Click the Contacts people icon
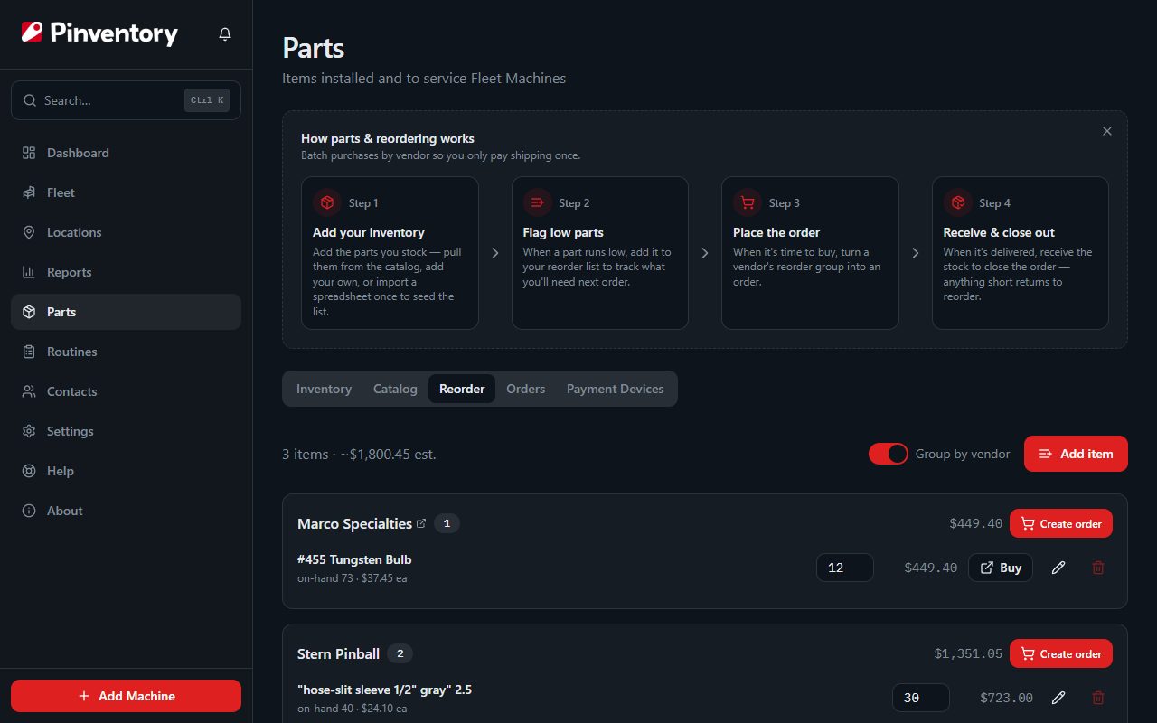The width and height of the screenshot is (1157, 723). point(29,391)
